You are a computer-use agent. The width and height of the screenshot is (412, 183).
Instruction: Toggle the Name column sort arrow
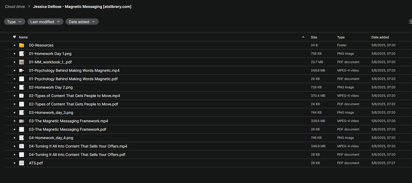tap(303, 37)
